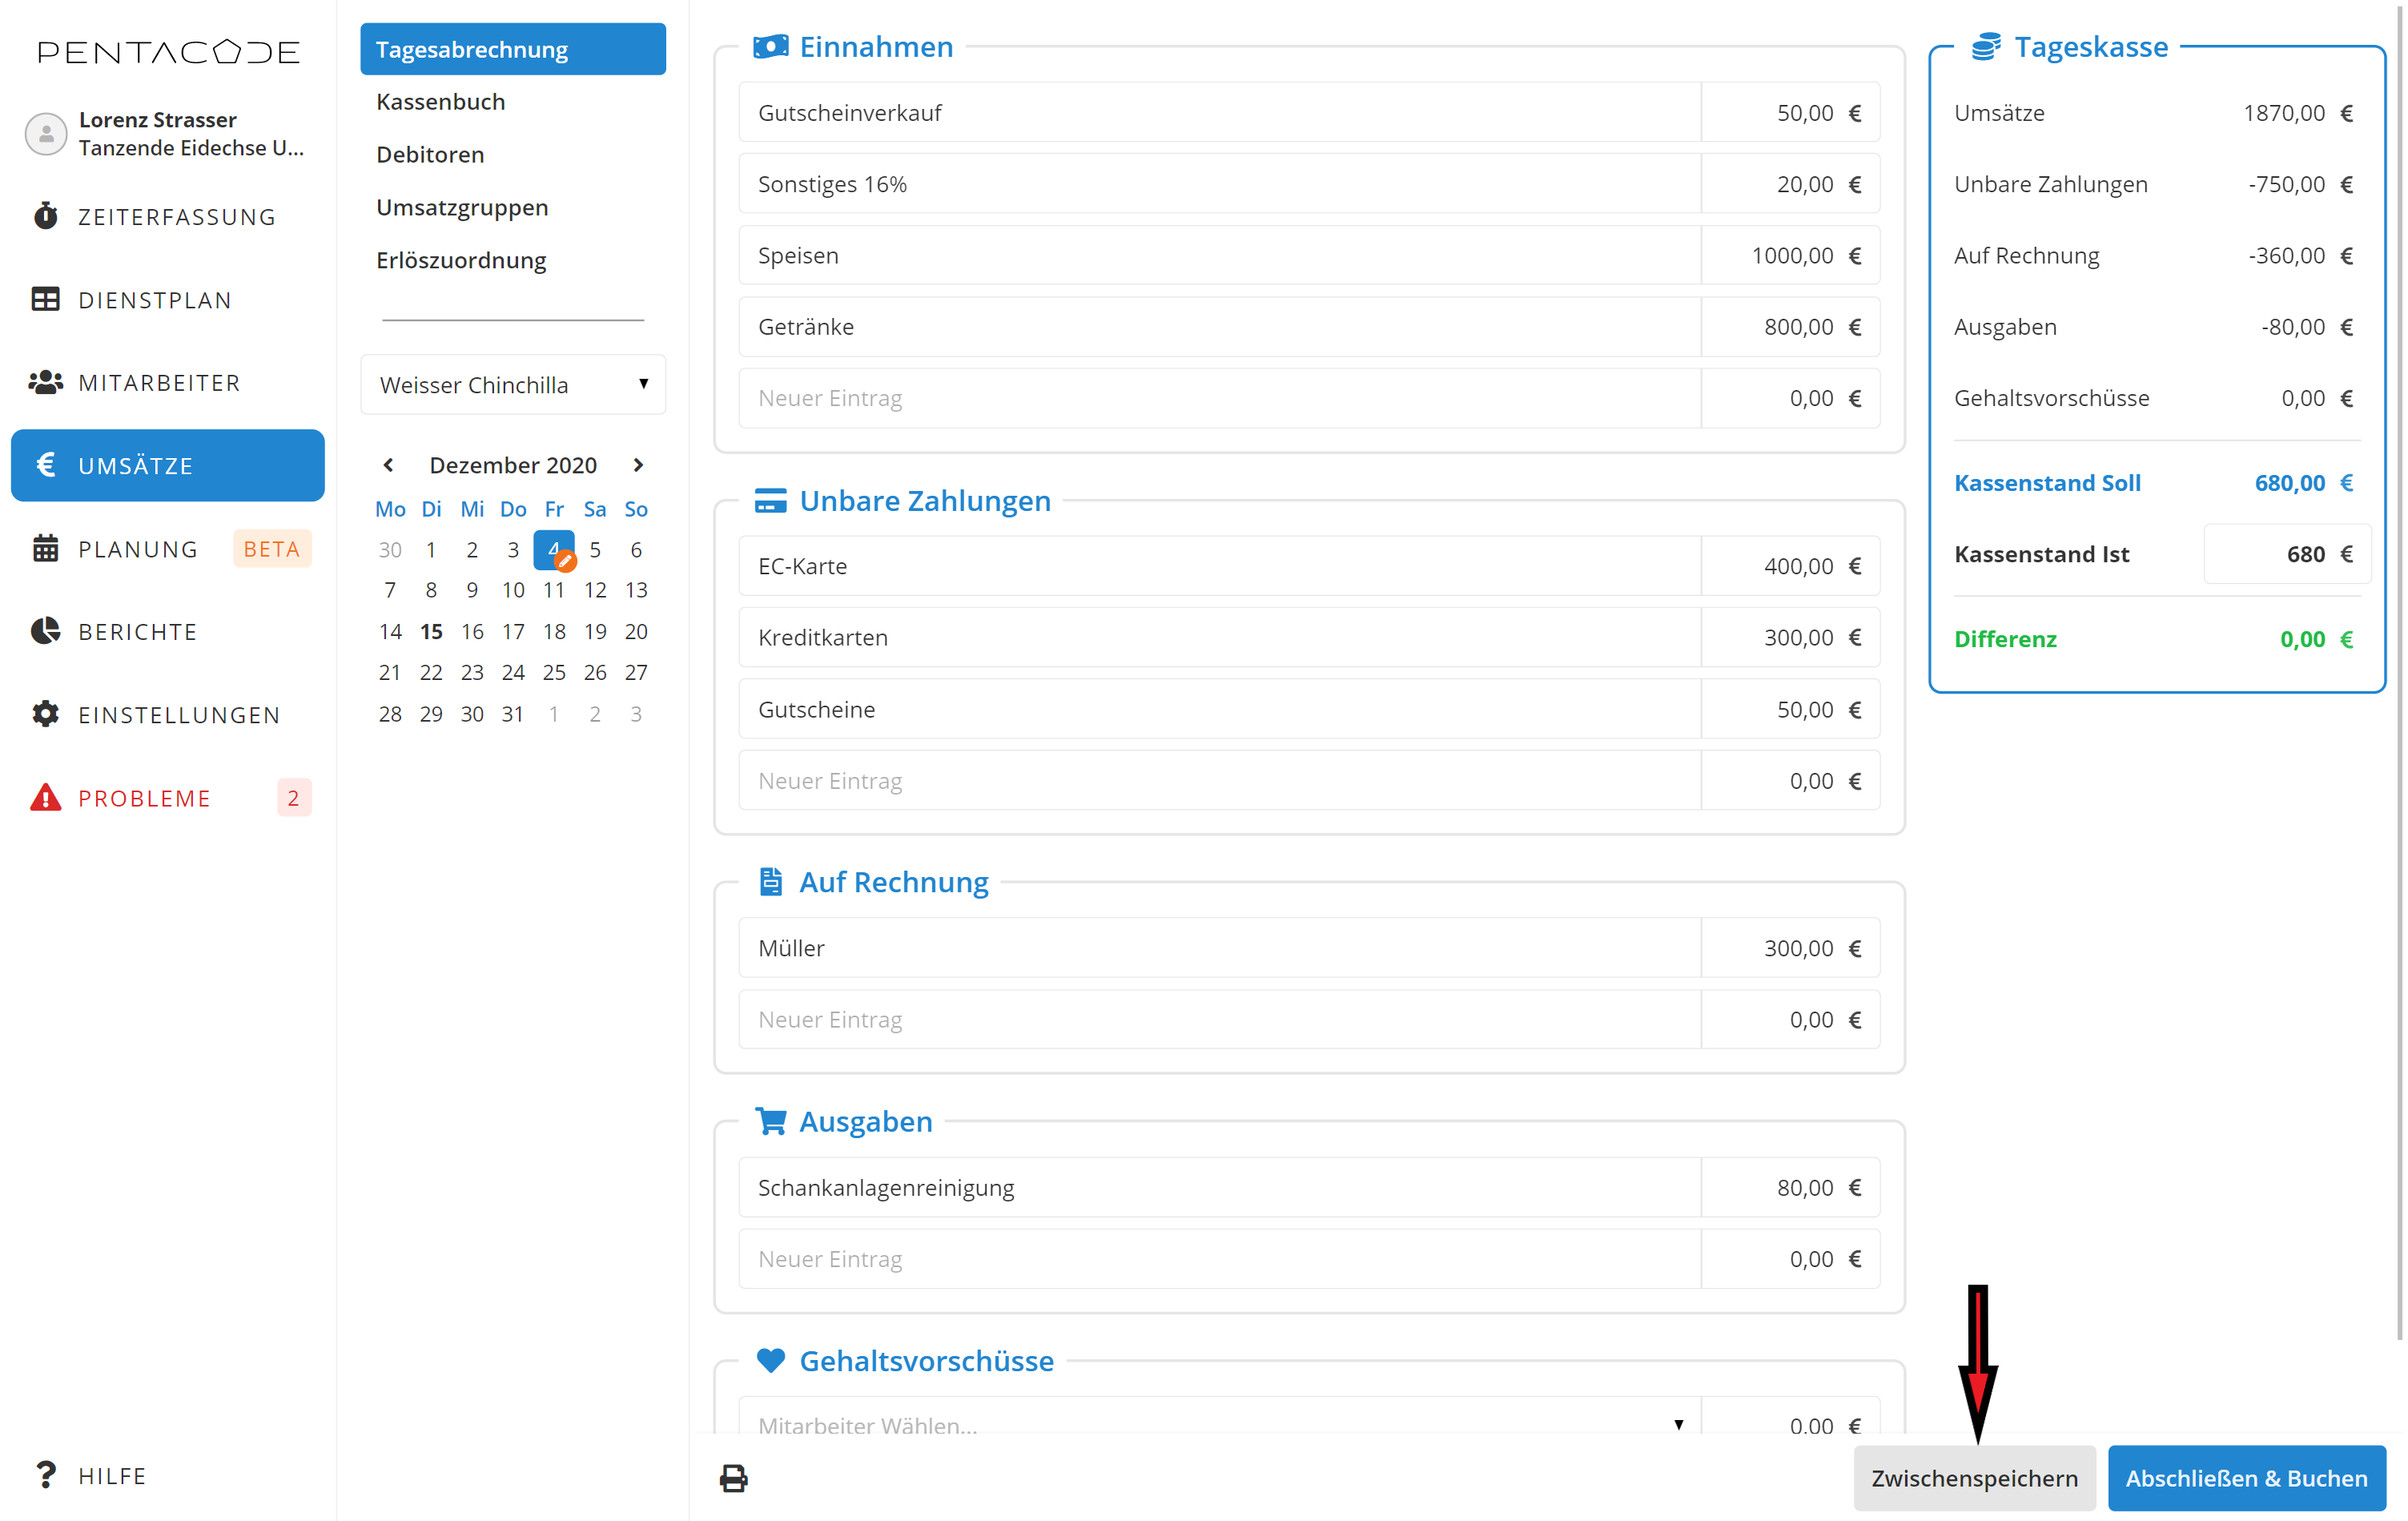Image resolution: width=2408 pixels, height=1521 pixels.
Task: Click Abschließen & Buchen button
Action: tap(2245, 1478)
